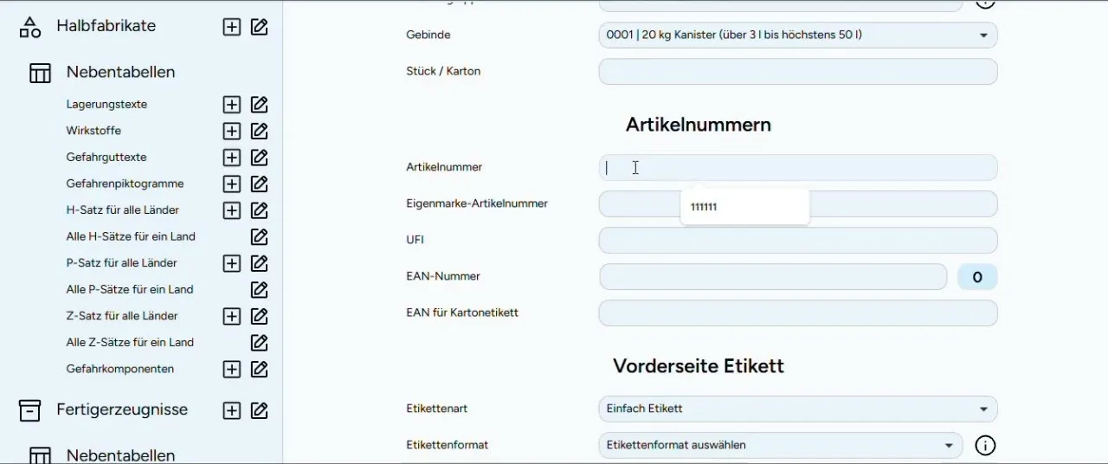This screenshot has height=464, width=1108.
Task: Select Nebentabellen under Halbfabrikate
Action: pyautogui.click(x=121, y=72)
